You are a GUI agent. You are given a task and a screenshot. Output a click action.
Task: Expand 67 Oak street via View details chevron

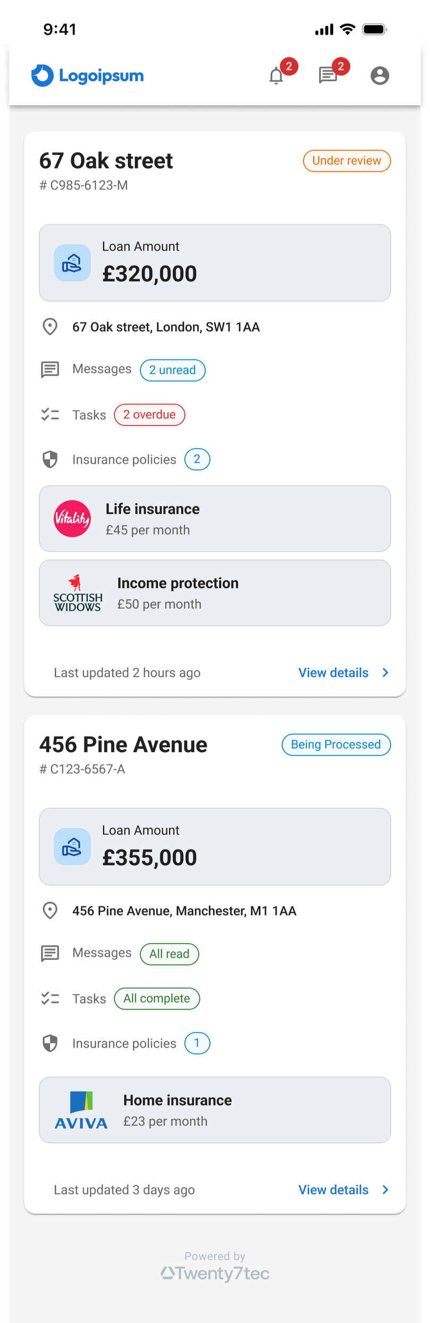[385, 673]
